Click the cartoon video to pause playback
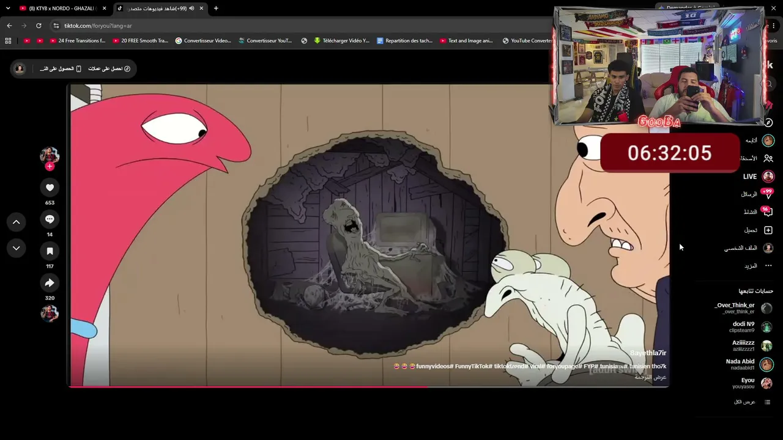The width and height of the screenshot is (783, 440). coord(369,235)
